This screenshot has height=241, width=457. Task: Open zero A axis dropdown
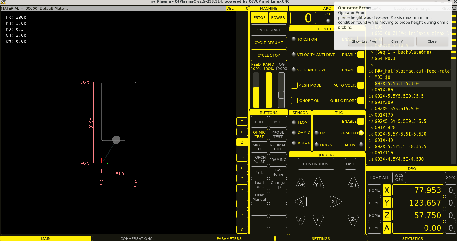(451, 228)
